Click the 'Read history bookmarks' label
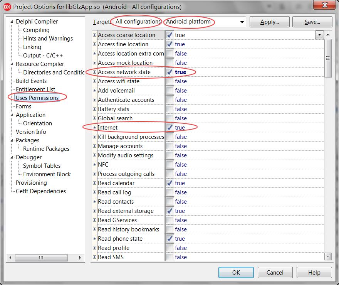 pyautogui.click(x=128, y=229)
